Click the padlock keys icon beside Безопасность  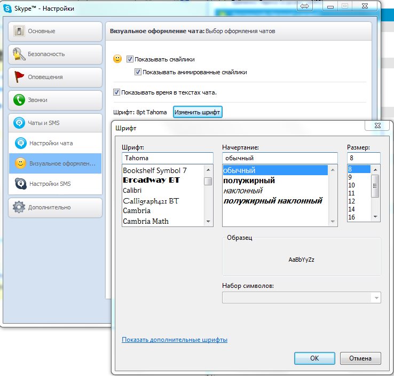[x=19, y=54]
